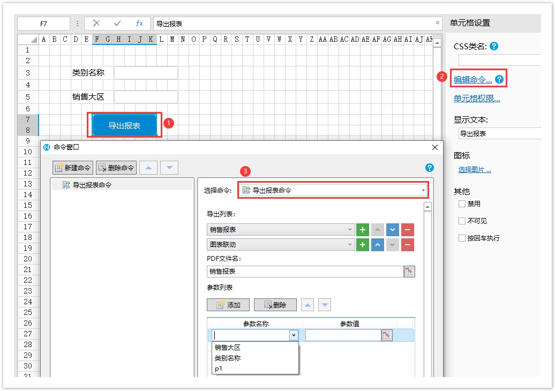The width and height of the screenshot is (555, 391).
Task: Click blue down arrow beside 销售报表 row
Action: coord(393,230)
